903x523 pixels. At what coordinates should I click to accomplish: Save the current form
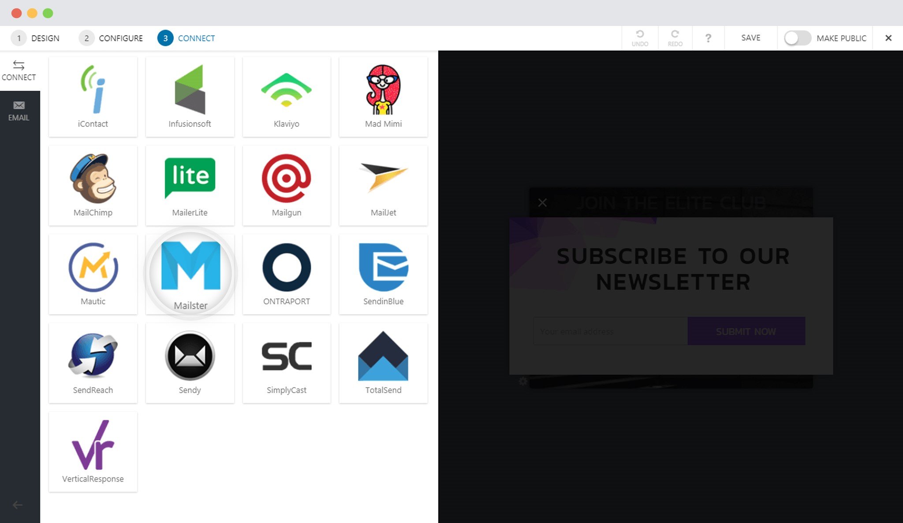pyautogui.click(x=750, y=38)
